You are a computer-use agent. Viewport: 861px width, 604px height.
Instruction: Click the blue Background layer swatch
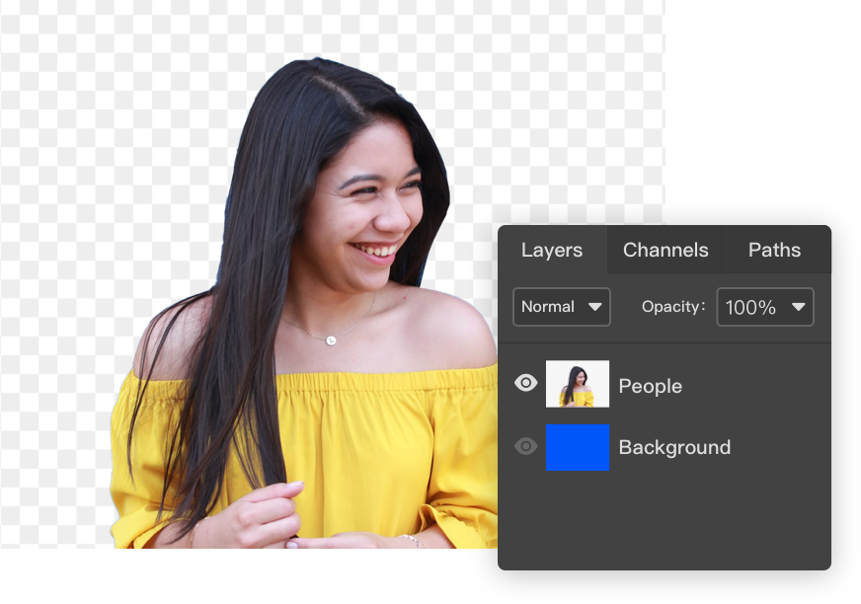(578, 447)
